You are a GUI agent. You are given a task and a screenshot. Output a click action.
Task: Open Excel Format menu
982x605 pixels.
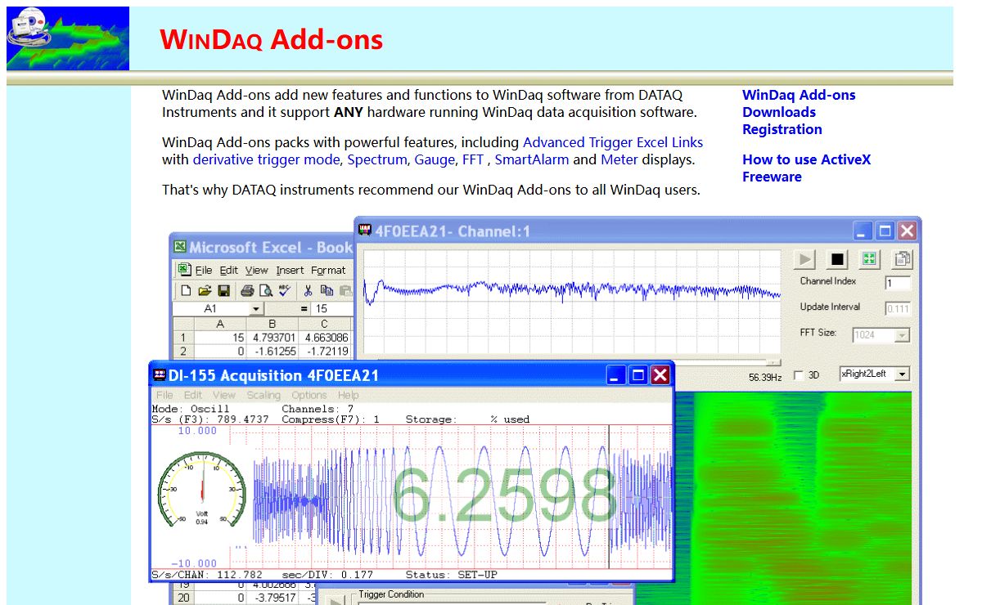328,270
